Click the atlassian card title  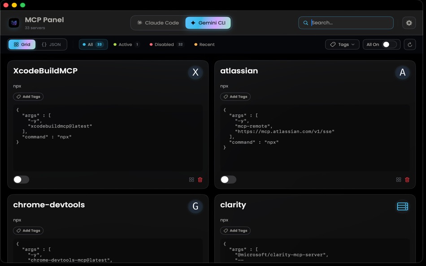click(x=239, y=71)
